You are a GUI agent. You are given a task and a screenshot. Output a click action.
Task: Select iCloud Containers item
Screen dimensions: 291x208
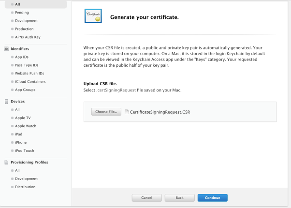click(x=30, y=82)
